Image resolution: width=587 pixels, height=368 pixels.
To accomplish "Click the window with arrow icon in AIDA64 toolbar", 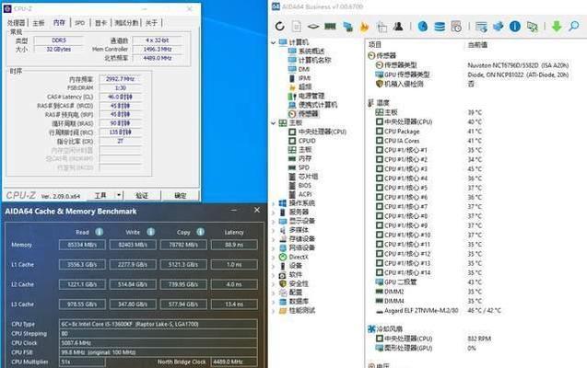I will pyautogui.click(x=481, y=27).
